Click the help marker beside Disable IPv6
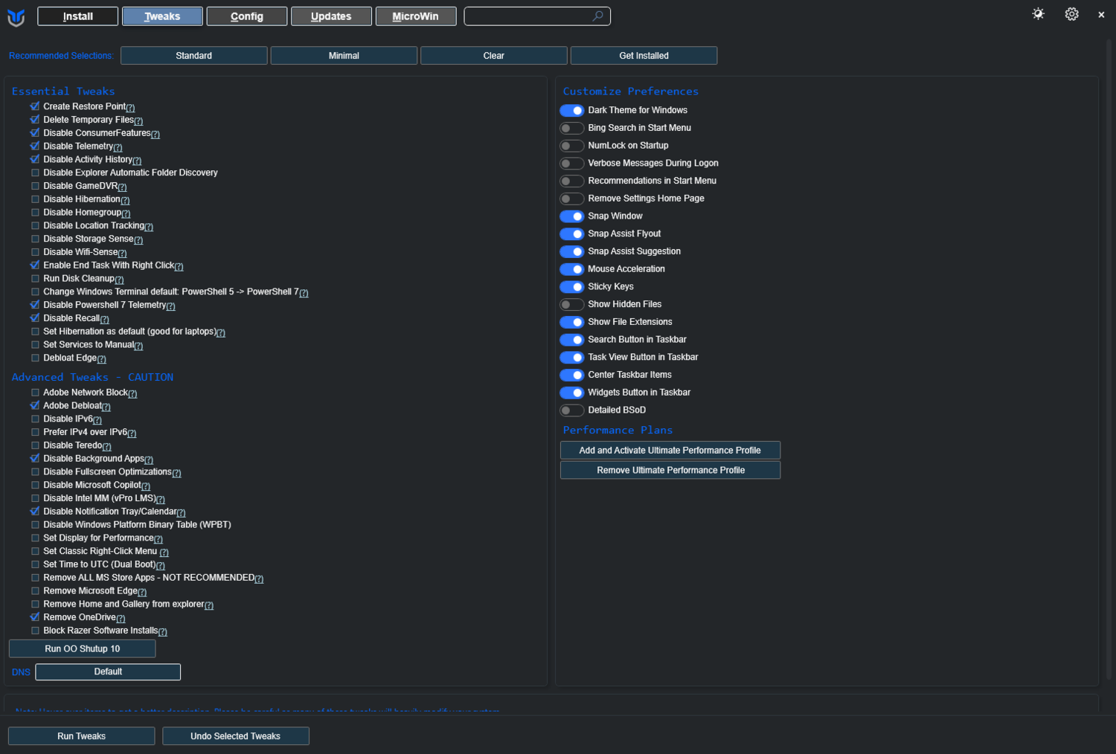 pyautogui.click(x=97, y=420)
